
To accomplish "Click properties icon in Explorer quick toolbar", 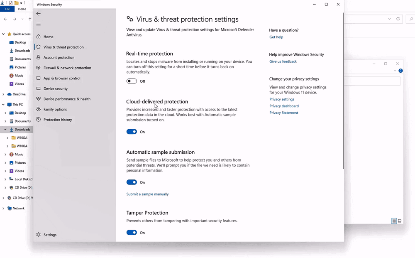I will (x=11, y=3).
